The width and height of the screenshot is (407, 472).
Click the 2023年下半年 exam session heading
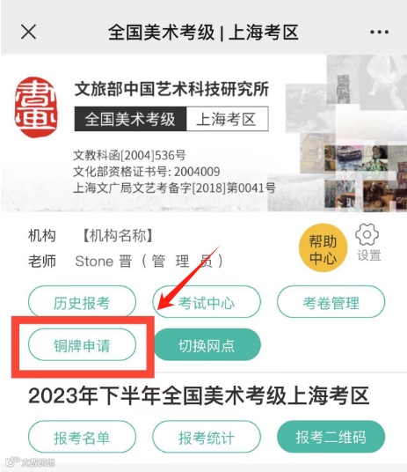tap(199, 395)
